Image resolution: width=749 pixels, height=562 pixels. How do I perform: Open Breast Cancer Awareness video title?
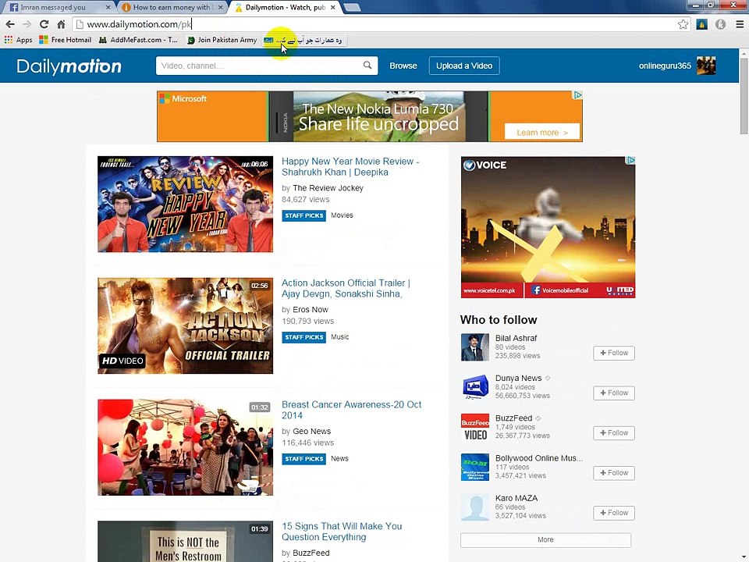[352, 410]
